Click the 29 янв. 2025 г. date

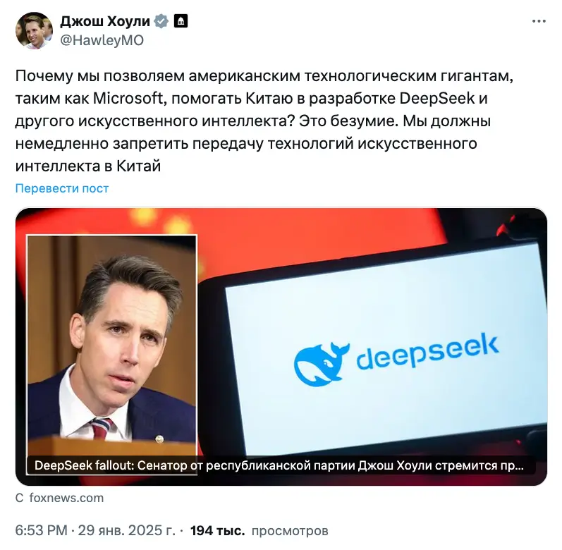click(x=126, y=530)
